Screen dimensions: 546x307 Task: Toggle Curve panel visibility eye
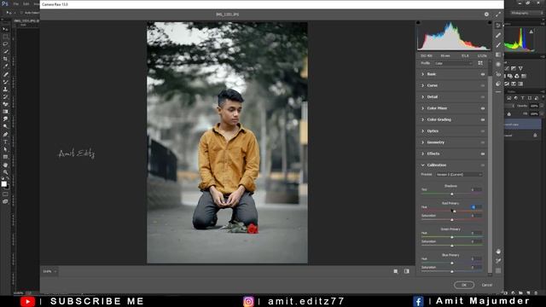coord(483,85)
